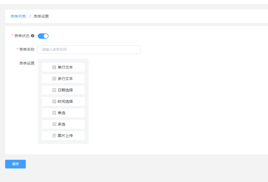This screenshot has width=268, height=182.
Task: Save the form with 保存 button
Action: [15, 164]
